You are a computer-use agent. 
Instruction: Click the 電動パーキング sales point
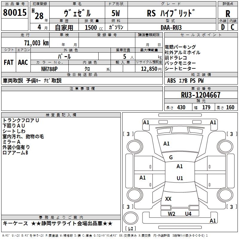tap(180, 47)
